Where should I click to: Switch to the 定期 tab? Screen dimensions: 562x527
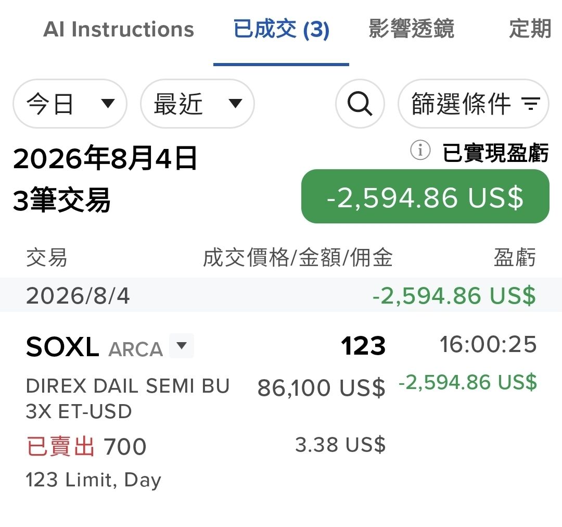pyautogui.click(x=530, y=29)
